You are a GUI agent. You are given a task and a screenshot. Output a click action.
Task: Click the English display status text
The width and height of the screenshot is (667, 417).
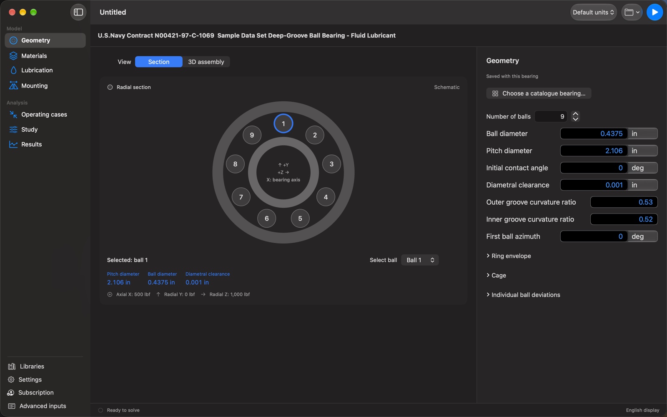(x=642, y=410)
